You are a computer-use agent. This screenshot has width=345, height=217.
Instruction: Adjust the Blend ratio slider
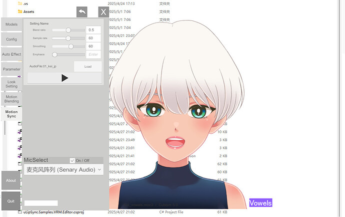[x=68, y=30]
